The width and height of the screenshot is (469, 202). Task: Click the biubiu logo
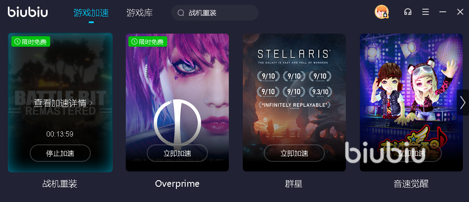28,12
